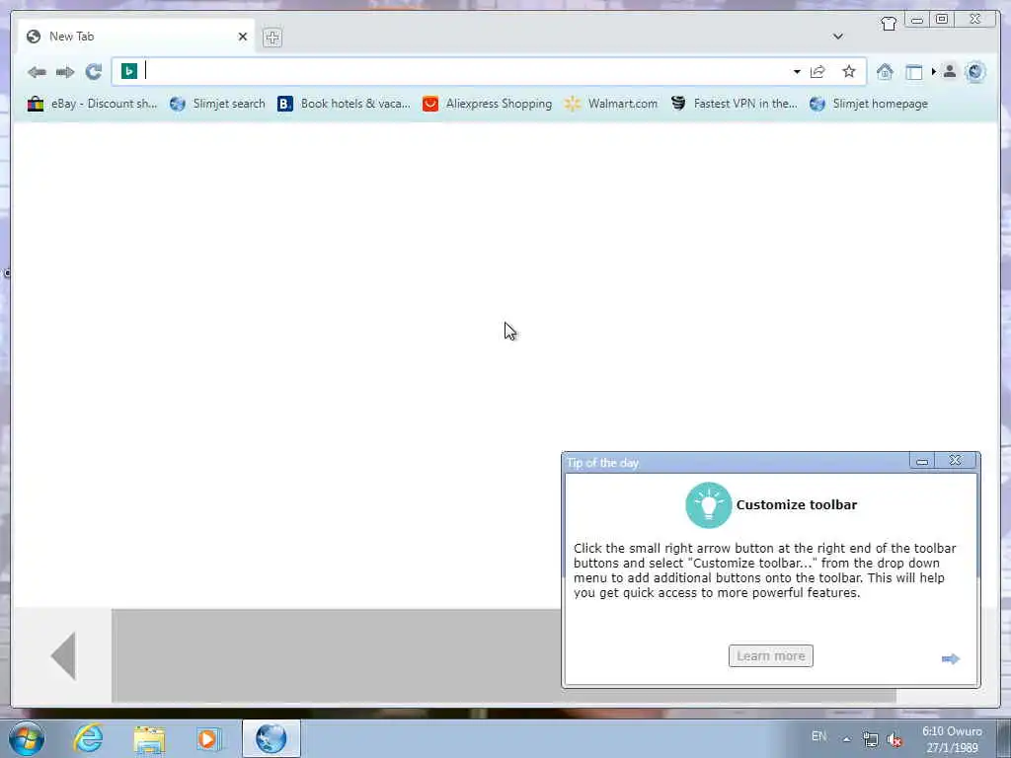Open Windows Explorer folder in taskbar
This screenshot has height=758, width=1011.
[150, 739]
